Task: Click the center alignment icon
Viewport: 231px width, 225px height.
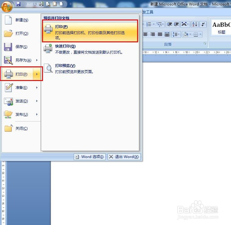Action: [145, 34]
